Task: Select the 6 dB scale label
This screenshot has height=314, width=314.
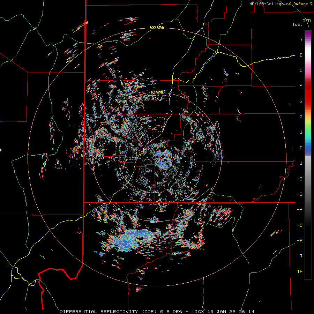Action: click(301, 55)
